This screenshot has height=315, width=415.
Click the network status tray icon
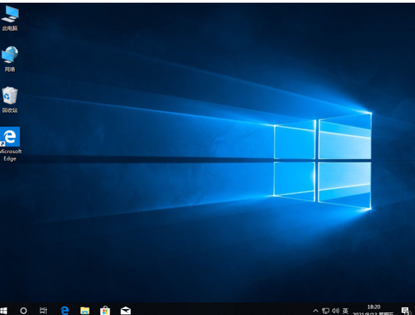point(326,310)
